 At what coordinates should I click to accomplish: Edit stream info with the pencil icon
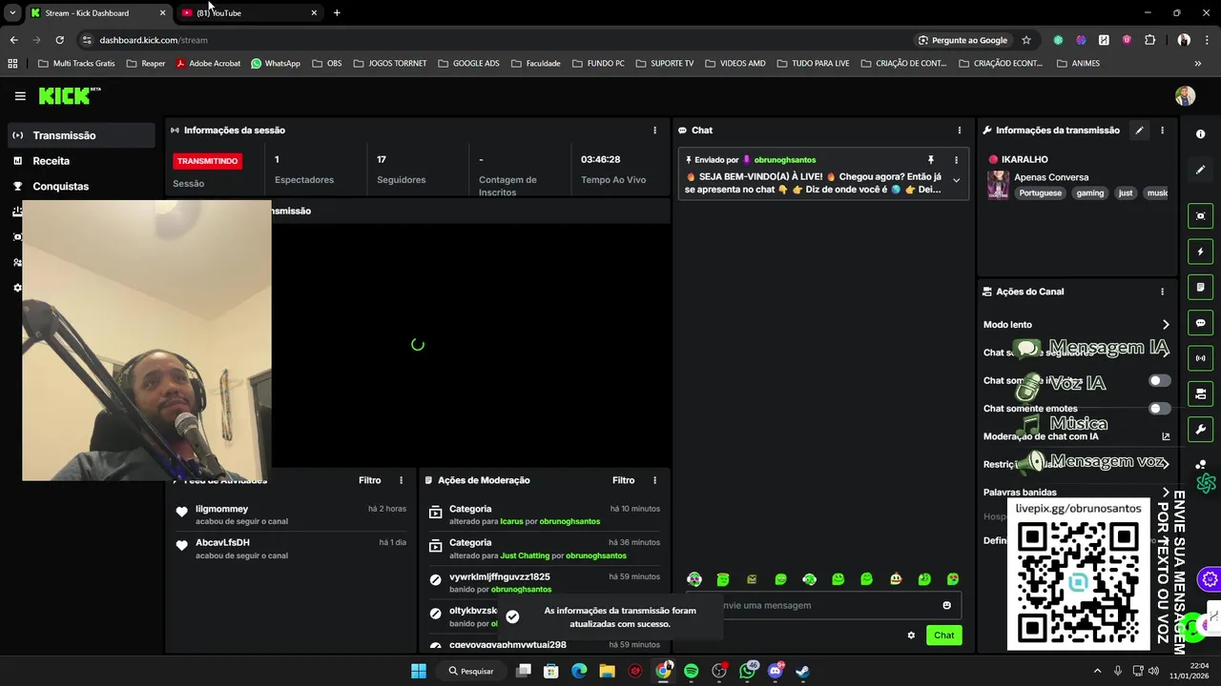pyautogui.click(x=1139, y=131)
